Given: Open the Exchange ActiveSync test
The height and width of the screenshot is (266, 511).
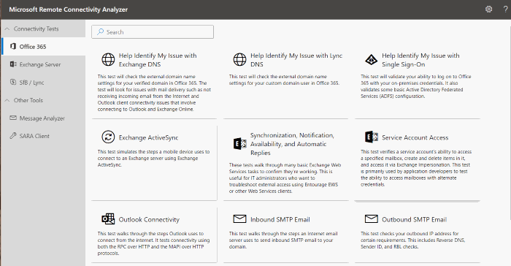Looking at the screenshot, I should [149, 137].
